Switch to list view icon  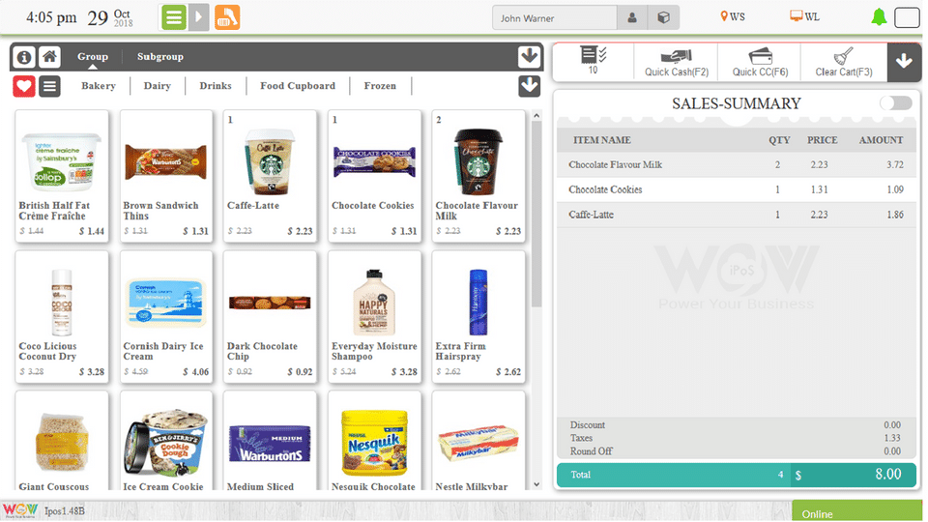pos(49,86)
